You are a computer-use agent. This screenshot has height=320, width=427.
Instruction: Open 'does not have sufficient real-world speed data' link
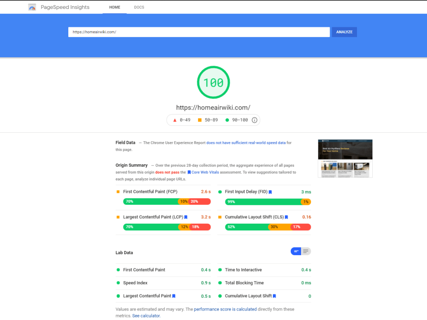tap(246, 143)
